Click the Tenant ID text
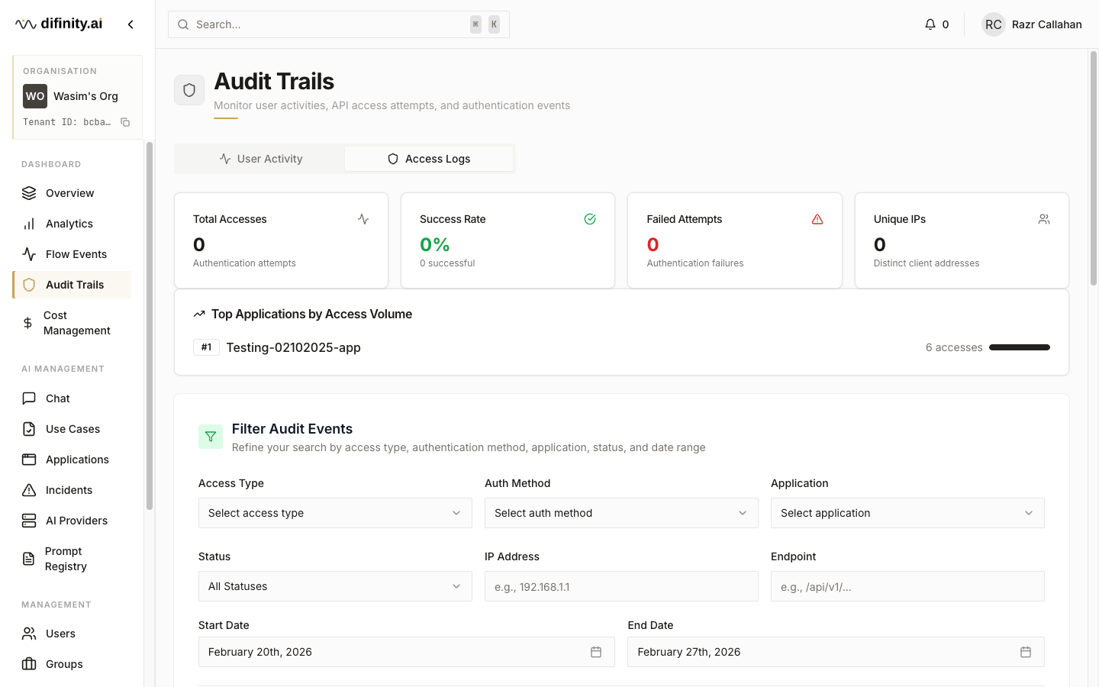 click(x=67, y=122)
